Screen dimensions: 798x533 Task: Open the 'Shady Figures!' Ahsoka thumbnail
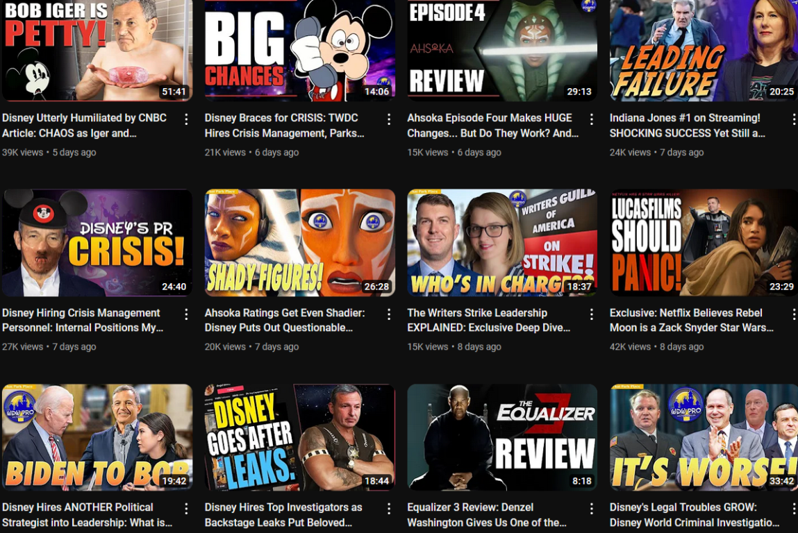point(299,242)
